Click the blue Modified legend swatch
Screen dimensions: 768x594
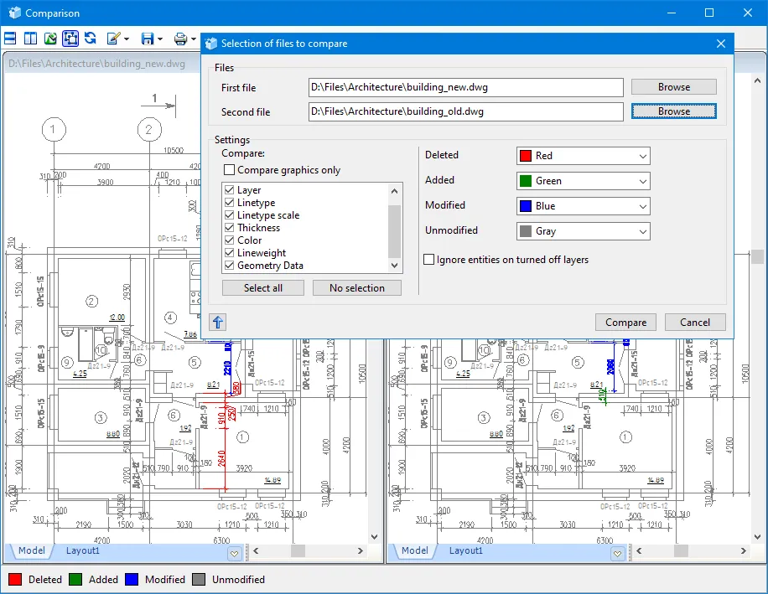tap(132, 579)
